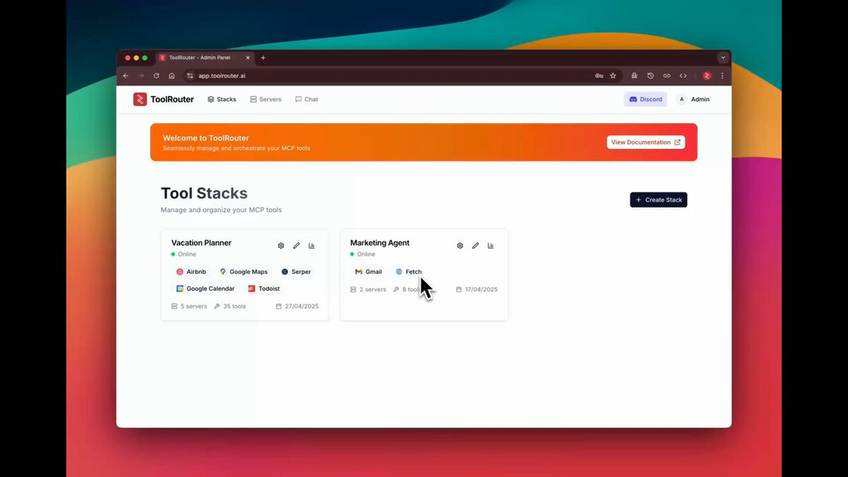Close the ToolRouter - Admin Panel tab
Viewport: 848px width, 477px height.
click(x=248, y=58)
